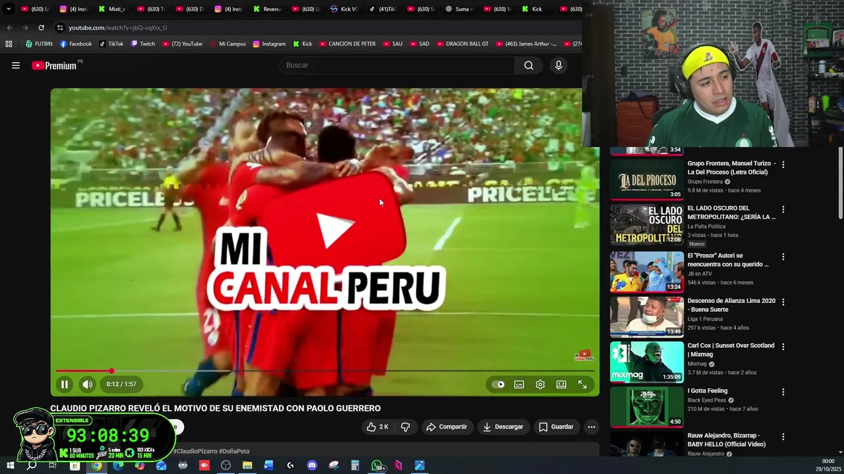Click the Compartir button

(447, 427)
